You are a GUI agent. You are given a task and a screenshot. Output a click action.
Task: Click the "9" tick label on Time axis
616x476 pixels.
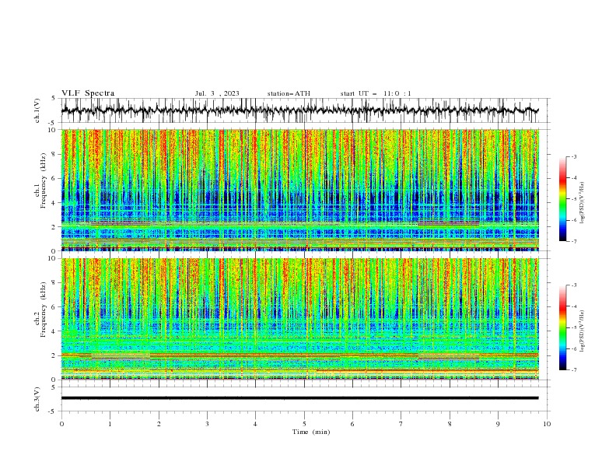[498, 424]
